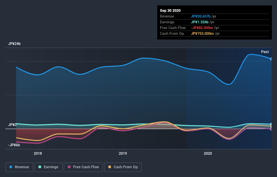Toggle the Free Cash Flow legend button

[x=83, y=167]
